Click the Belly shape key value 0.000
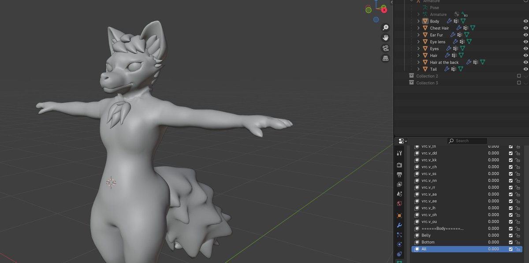This screenshot has height=263, width=529. click(x=494, y=235)
